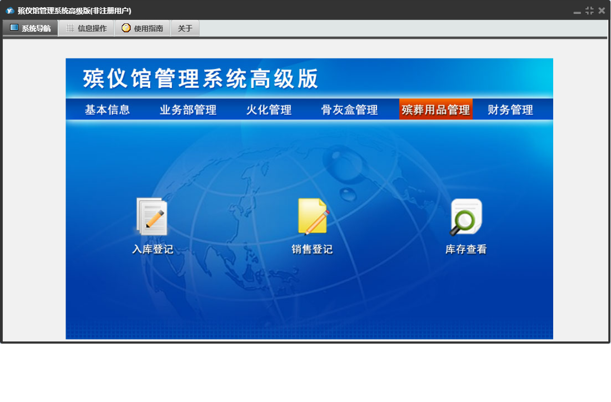This screenshot has height=402, width=611.
Task: Choose 骨灰盒管理 from navigation bar
Action: coord(350,110)
